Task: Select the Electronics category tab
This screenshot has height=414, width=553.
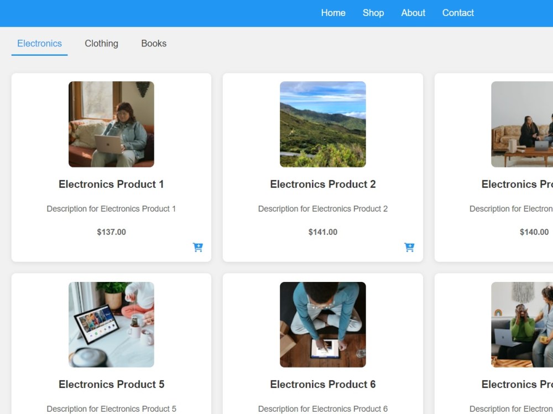Action: click(x=39, y=44)
